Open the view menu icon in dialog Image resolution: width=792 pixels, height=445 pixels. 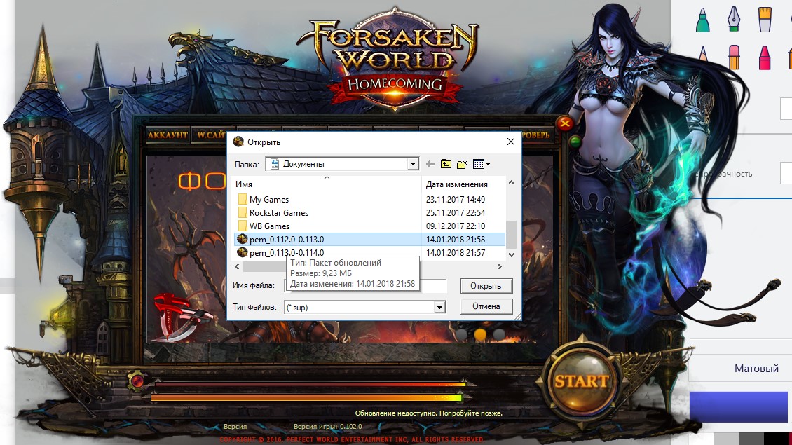click(482, 164)
